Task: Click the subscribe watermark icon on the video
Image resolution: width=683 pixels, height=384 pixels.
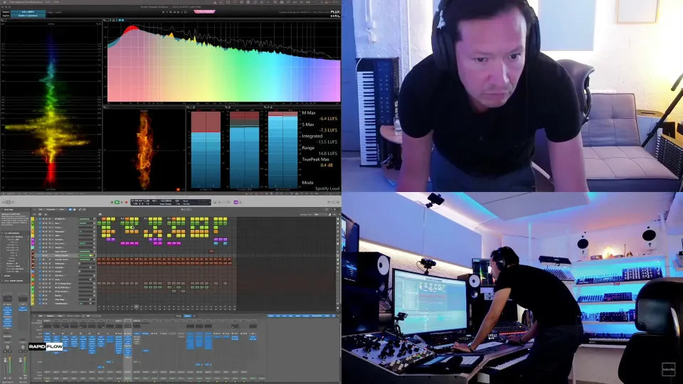Action: 668,368
